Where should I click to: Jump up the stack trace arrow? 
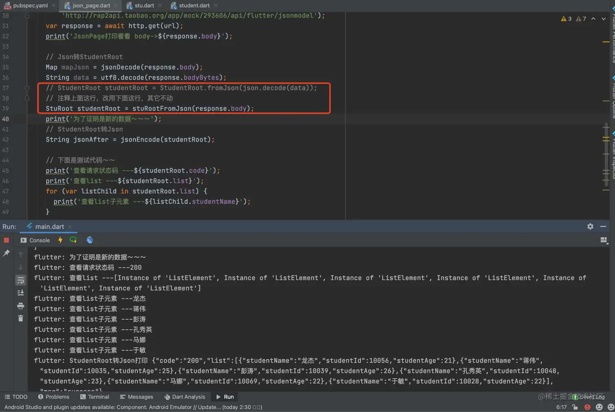[21, 255]
